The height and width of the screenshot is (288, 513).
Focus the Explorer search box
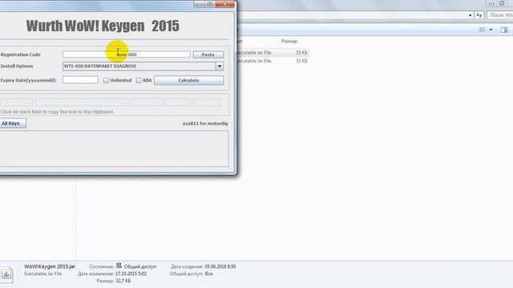coord(500,15)
